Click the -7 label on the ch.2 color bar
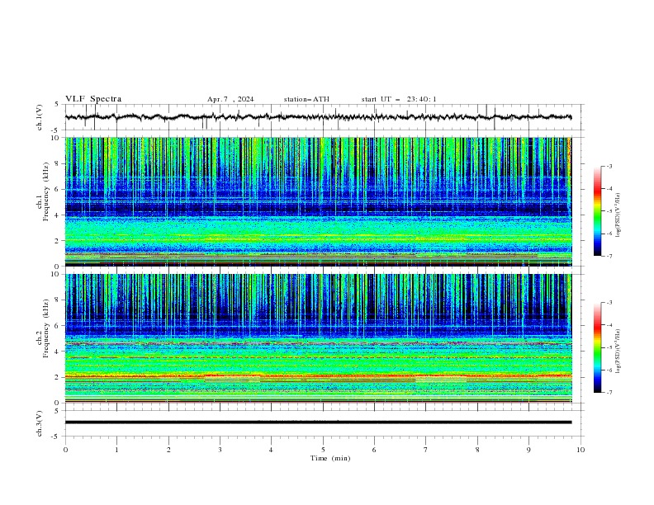Viewport: 654px width, 505px height. coord(609,392)
